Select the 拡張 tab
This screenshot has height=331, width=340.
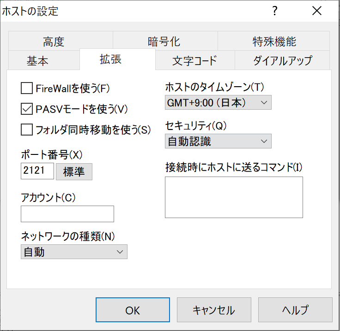[x=117, y=59]
